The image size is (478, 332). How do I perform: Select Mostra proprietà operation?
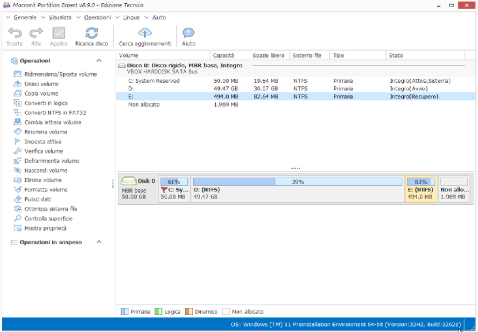tap(40, 228)
